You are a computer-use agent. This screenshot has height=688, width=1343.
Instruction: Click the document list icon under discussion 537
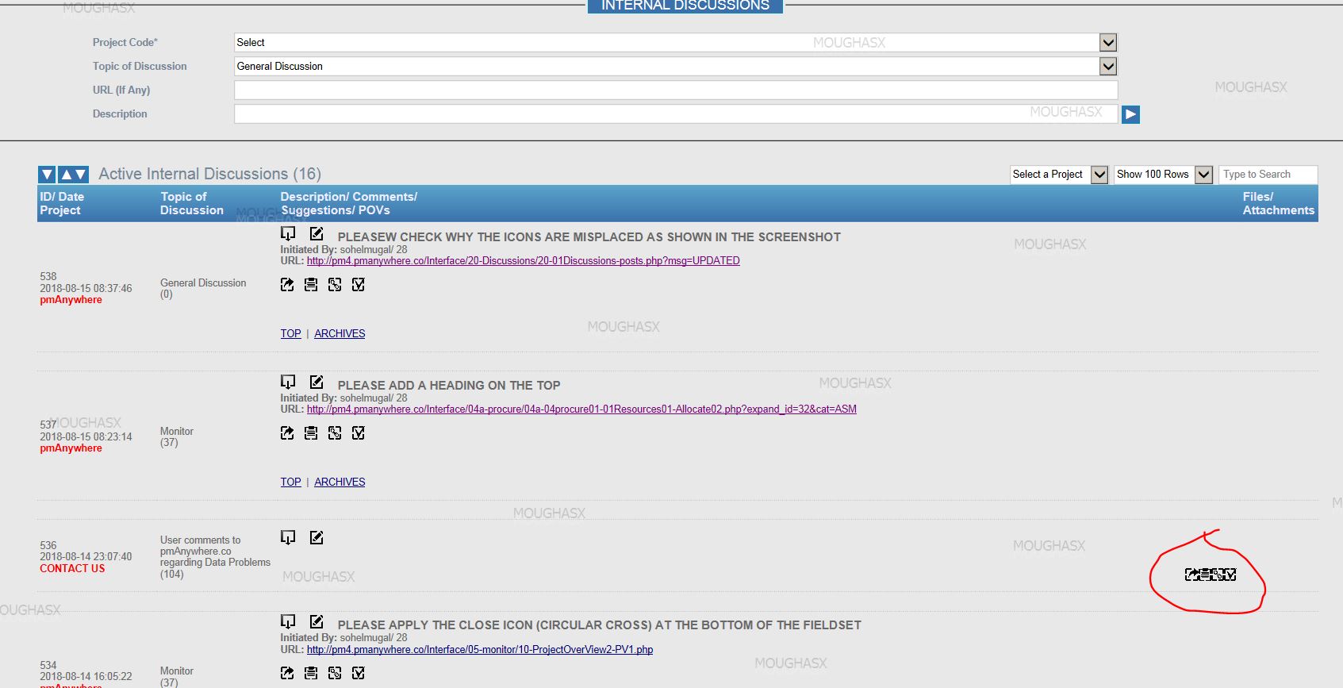(x=311, y=433)
